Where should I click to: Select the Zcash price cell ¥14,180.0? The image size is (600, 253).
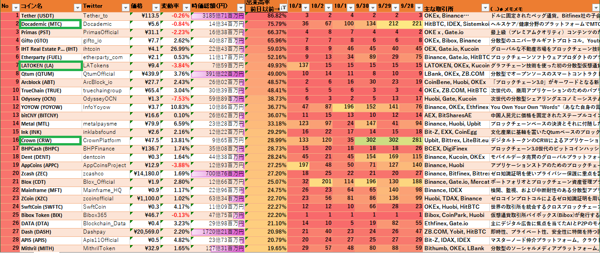(146, 174)
